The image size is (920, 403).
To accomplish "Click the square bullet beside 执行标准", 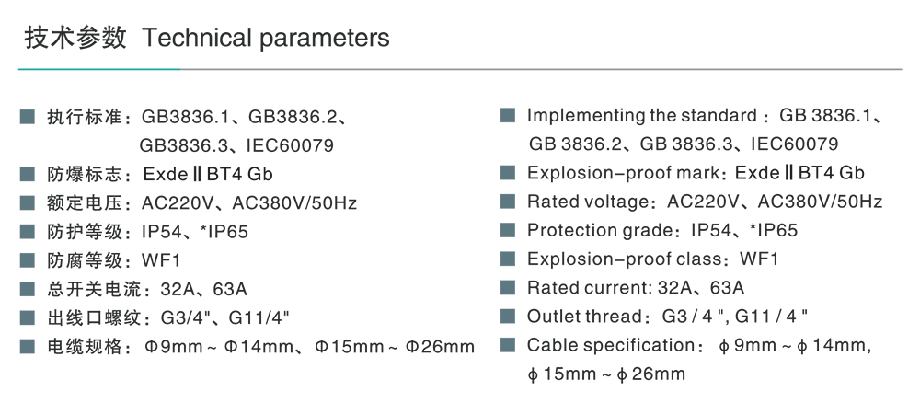I will (x=28, y=117).
